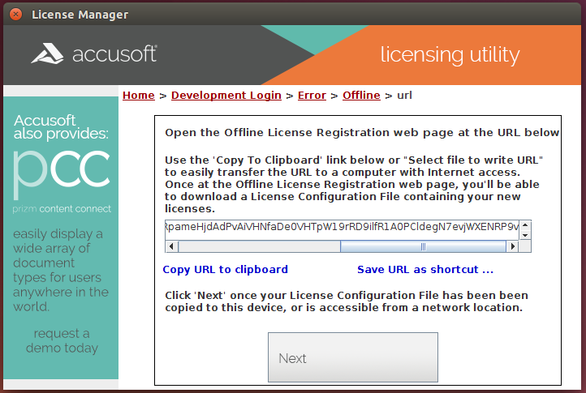The height and width of the screenshot is (393, 586).
Task: Click 'request a demo today' in sidebar
Action: click(62, 340)
